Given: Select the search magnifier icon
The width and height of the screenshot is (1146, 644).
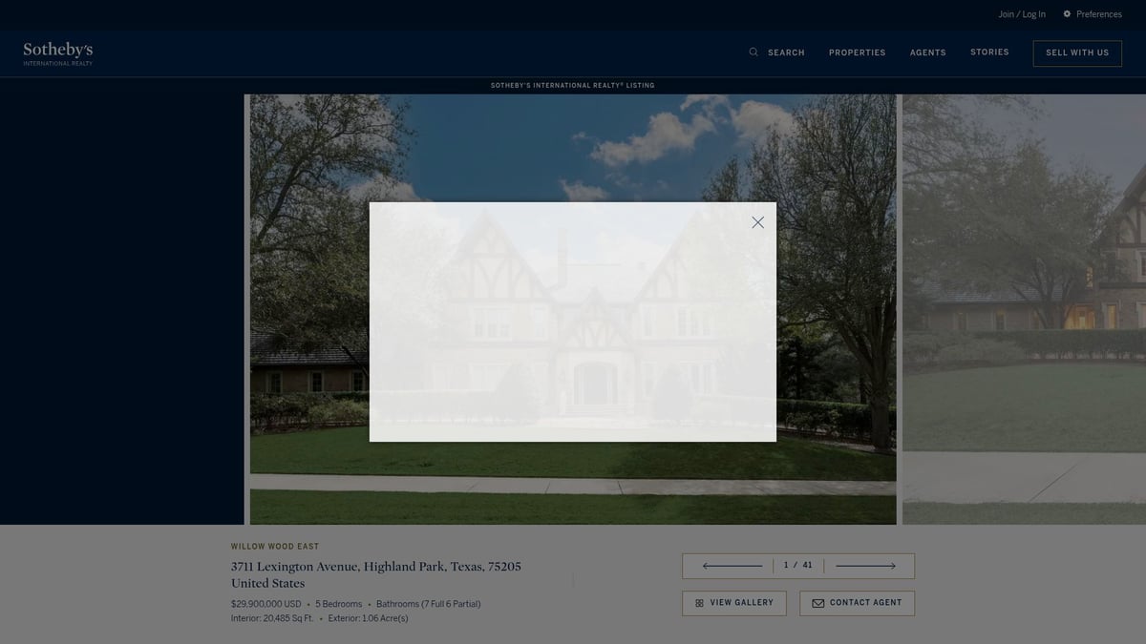Looking at the screenshot, I should [x=753, y=52].
